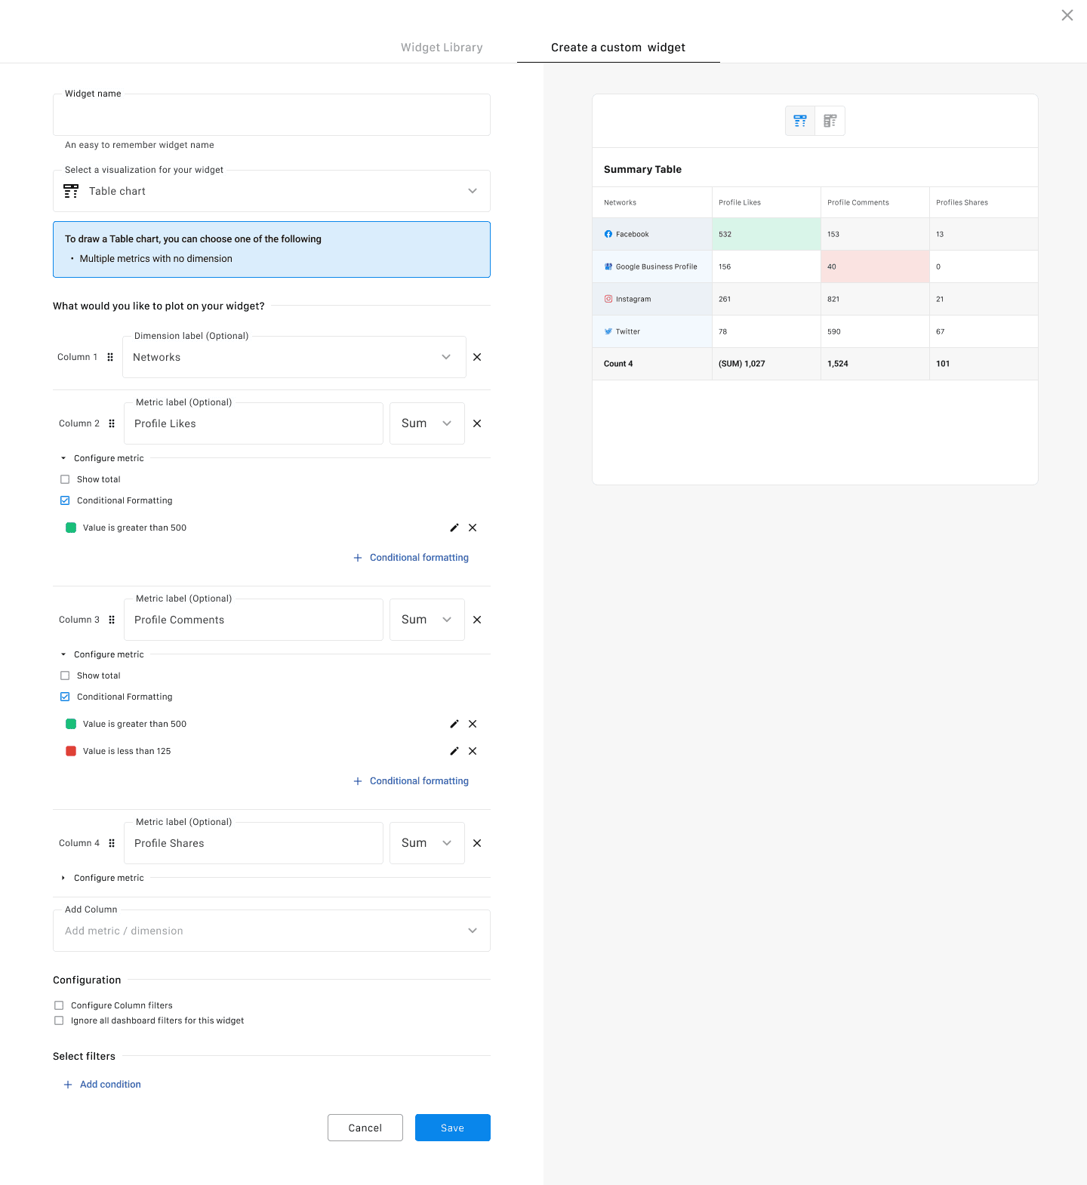
Task: Remove Column 4 Profile Shares
Action: click(477, 843)
